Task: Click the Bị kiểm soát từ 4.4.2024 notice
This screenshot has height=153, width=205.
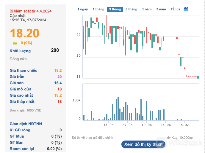Action: (x=31, y=11)
